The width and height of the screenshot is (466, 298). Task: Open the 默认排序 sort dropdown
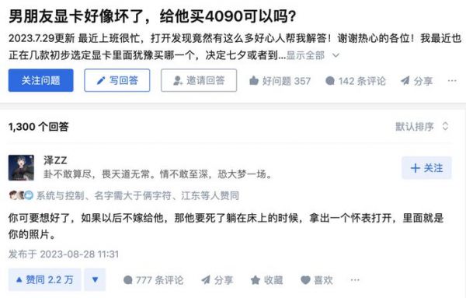coord(422,127)
